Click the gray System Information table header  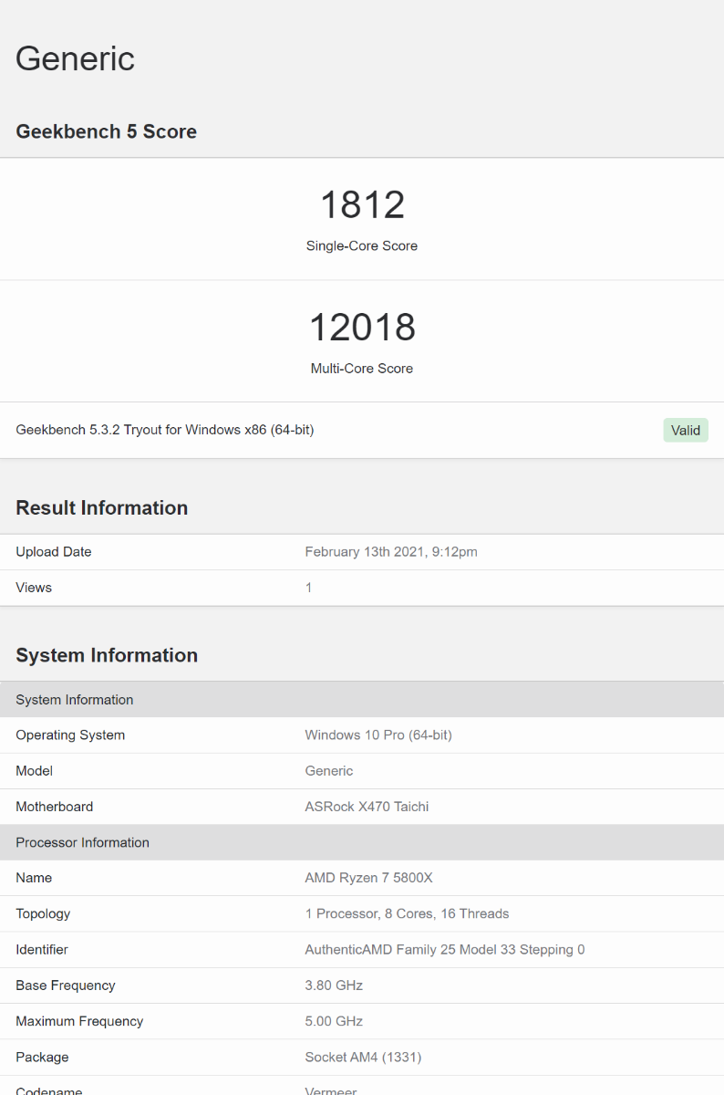[x=362, y=700]
